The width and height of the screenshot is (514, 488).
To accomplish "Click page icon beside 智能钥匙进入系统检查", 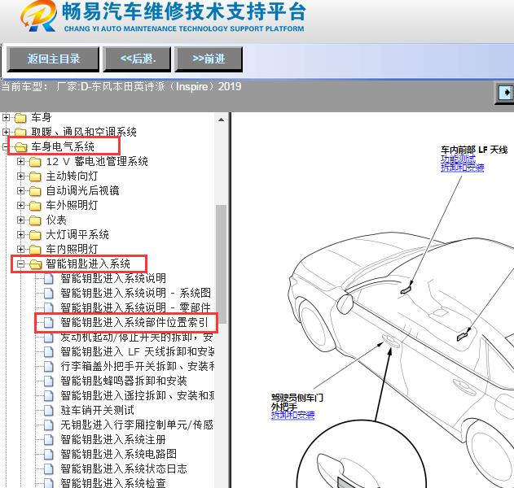I will point(49,483).
